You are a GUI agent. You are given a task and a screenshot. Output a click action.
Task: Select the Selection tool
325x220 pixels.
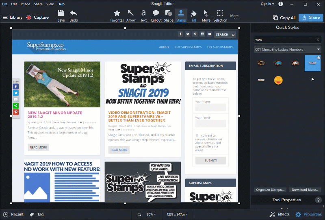(220, 16)
